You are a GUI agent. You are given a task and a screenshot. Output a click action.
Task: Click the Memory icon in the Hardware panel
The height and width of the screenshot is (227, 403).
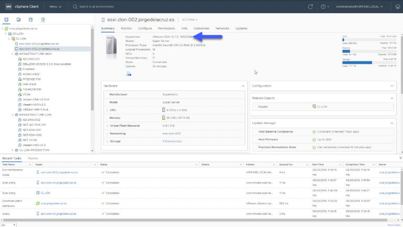(164, 118)
